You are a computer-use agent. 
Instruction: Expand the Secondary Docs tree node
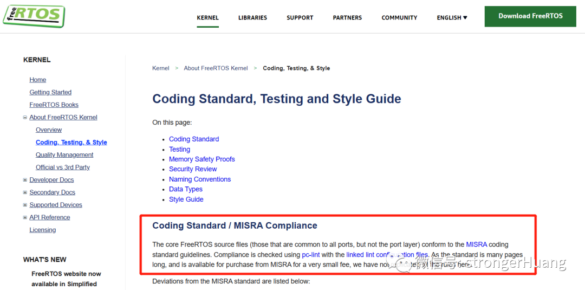pos(25,192)
